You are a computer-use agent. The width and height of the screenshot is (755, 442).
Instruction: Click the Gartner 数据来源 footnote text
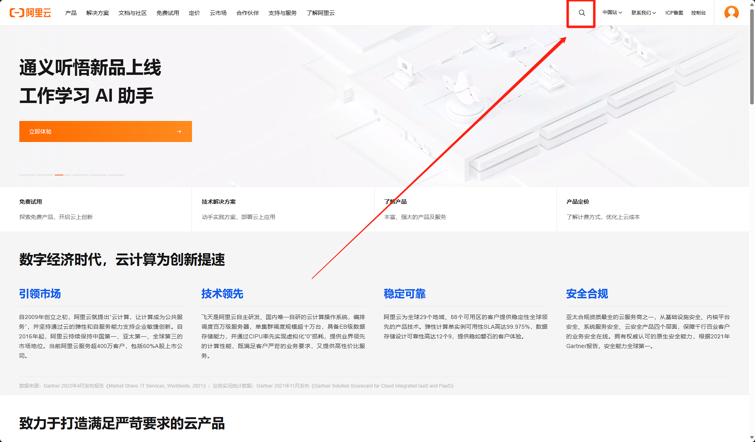(237, 386)
